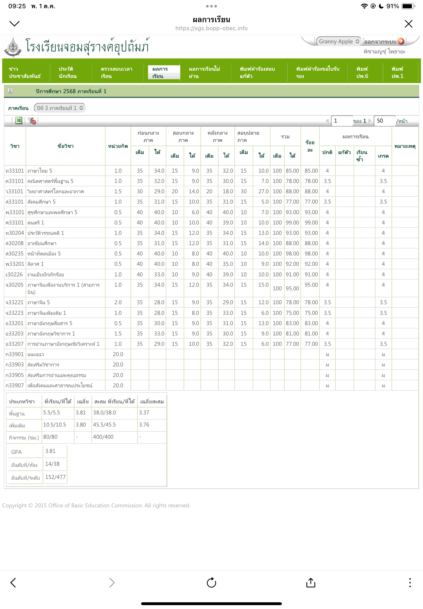Tap the browser back arrow
This screenshot has height=609, width=423.
[13, 582]
